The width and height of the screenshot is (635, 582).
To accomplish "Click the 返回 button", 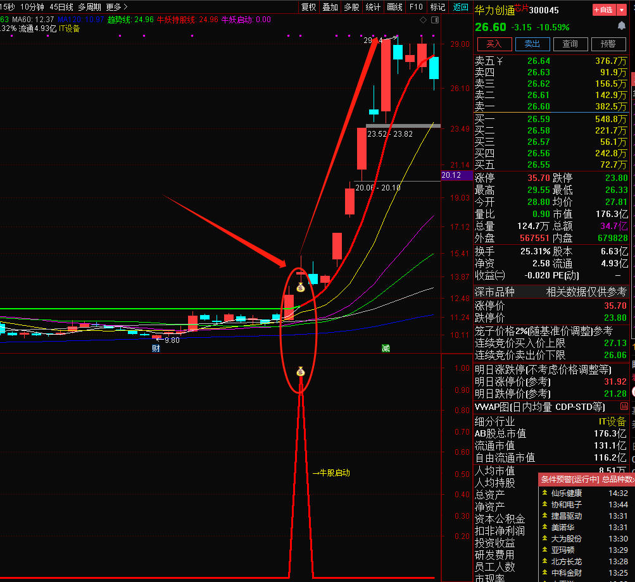I will pos(460,7).
